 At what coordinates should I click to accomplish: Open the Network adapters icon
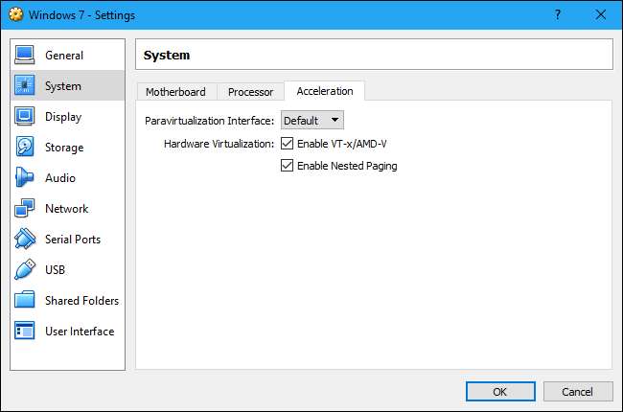click(x=25, y=209)
